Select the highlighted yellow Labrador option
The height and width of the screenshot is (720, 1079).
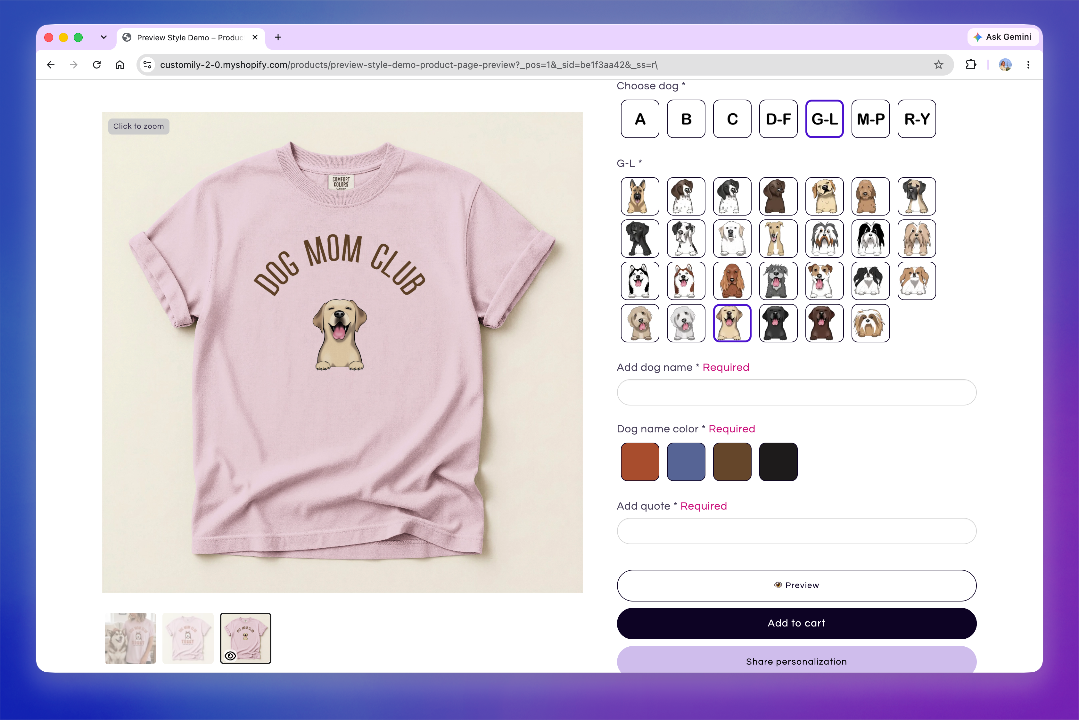(x=732, y=323)
